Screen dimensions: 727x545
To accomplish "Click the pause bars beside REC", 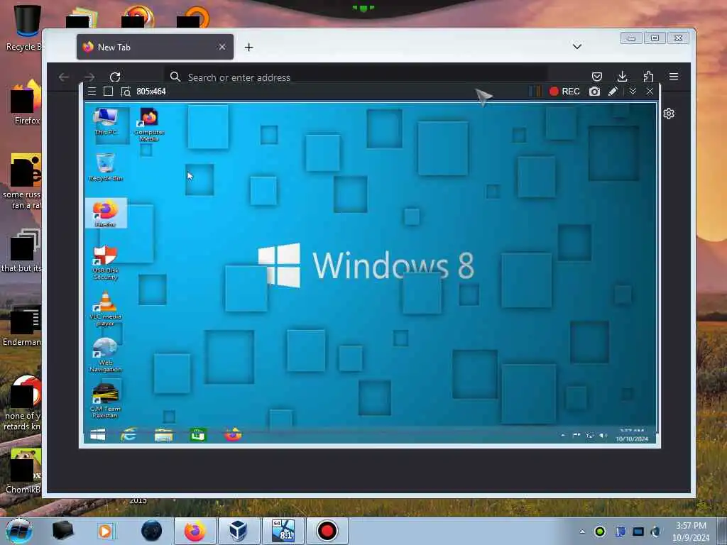I will 535,92.
